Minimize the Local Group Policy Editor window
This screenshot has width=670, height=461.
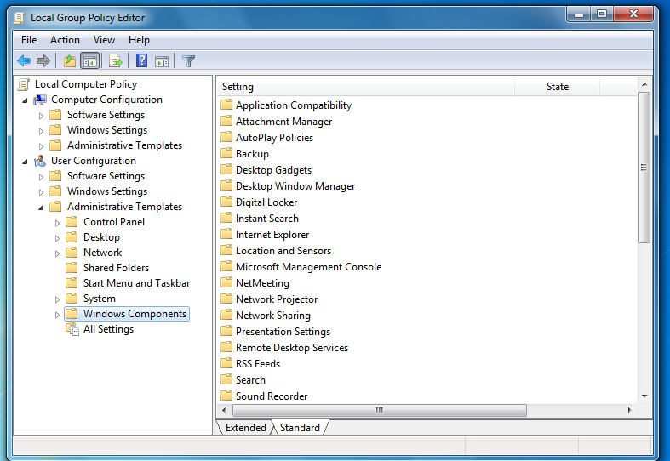[x=579, y=14]
